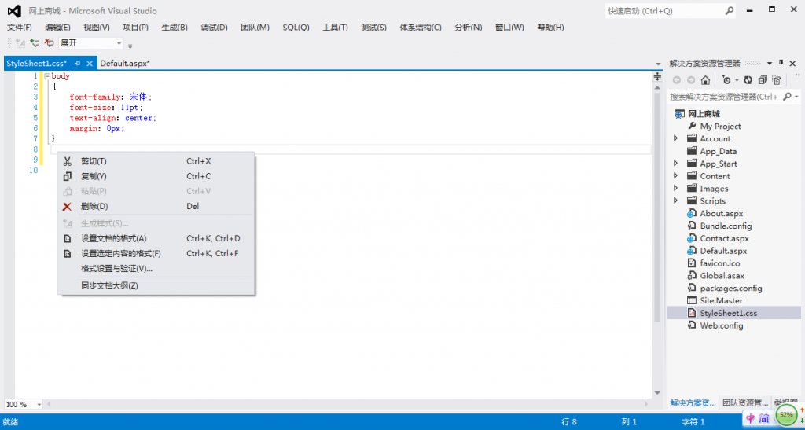
Task: Open the document tab list dropdown
Action: [659, 64]
